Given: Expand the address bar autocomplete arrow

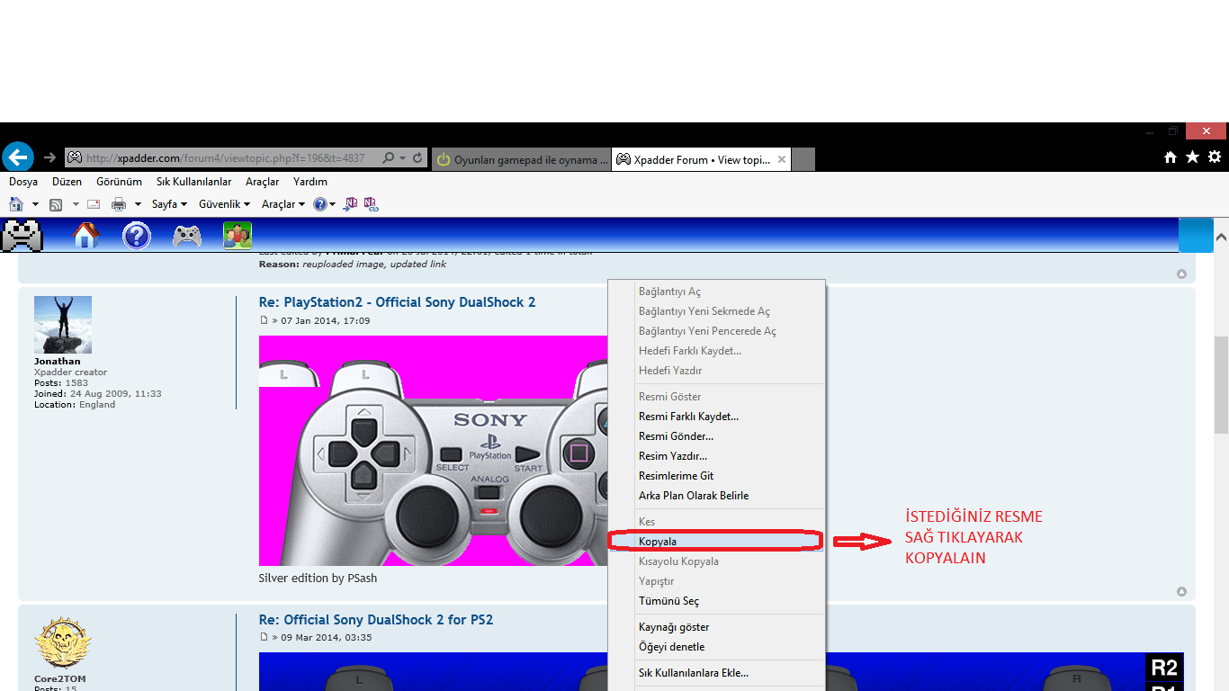Looking at the screenshot, I should tap(403, 158).
